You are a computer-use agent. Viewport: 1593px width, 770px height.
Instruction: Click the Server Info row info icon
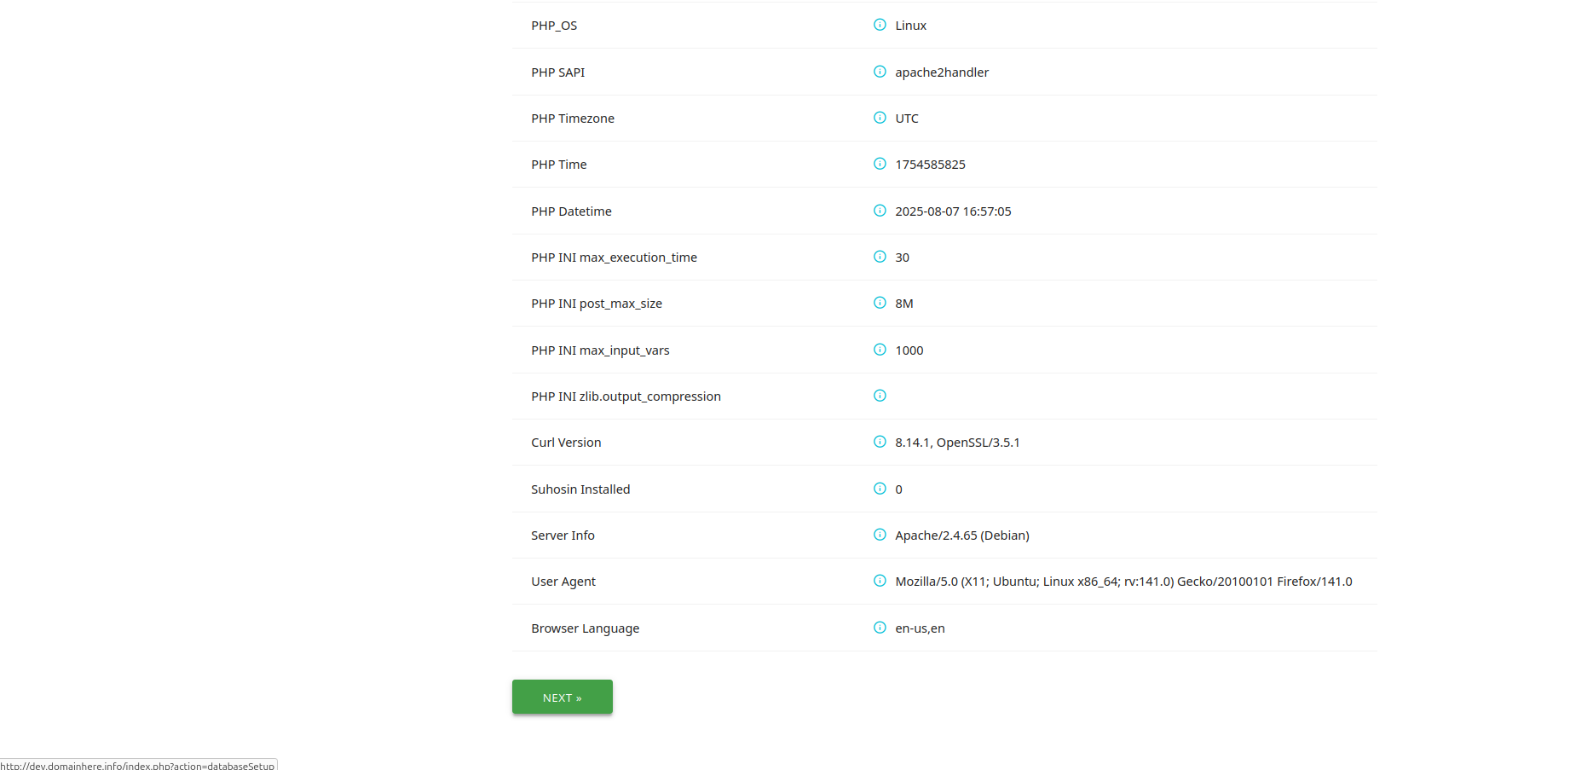[880, 535]
